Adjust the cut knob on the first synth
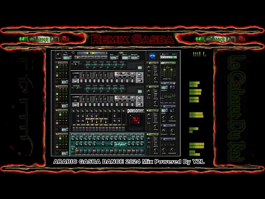 click(94, 68)
